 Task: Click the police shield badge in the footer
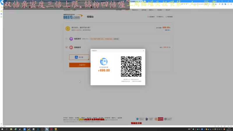pos(149,119)
